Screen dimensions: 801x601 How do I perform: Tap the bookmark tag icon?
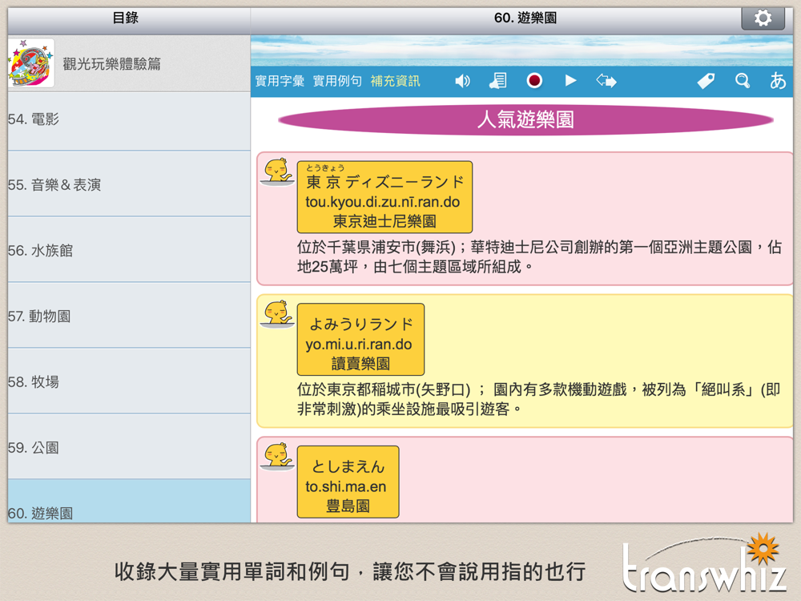point(706,81)
